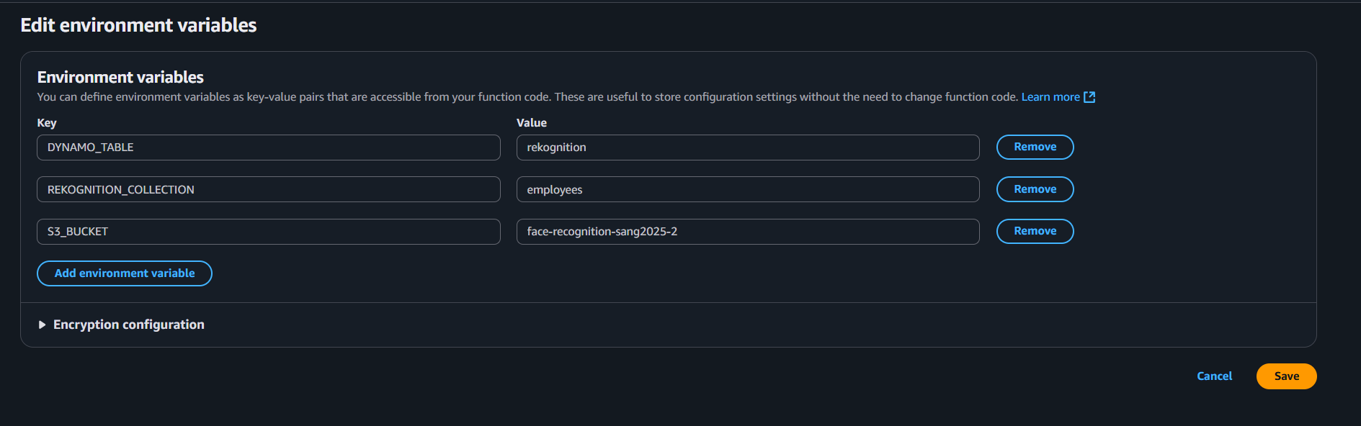Cancel editing environment variables
Image resolution: width=1361 pixels, height=426 pixels.
click(x=1214, y=376)
